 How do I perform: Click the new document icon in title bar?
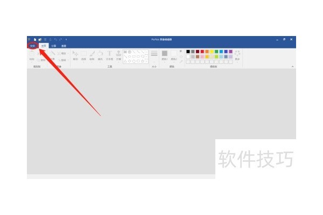pos(35,39)
